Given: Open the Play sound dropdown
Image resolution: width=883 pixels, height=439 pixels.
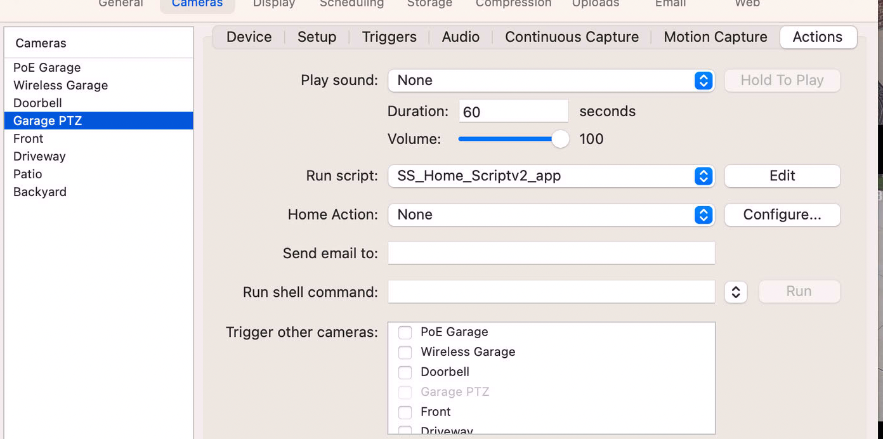Looking at the screenshot, I should [551, 81].
